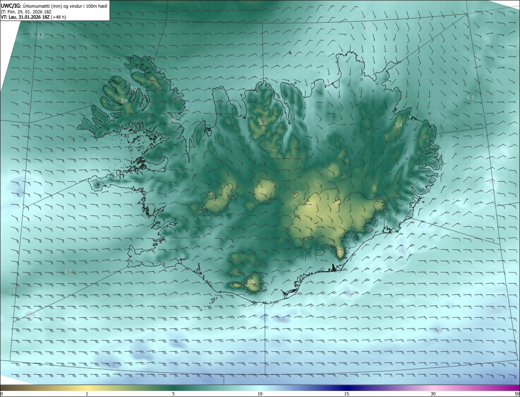The width and height of the screenshot is (520, 397).
Task: Click the 5.1 value label on Snæfellsnes
Action: (x=98, y=185)
